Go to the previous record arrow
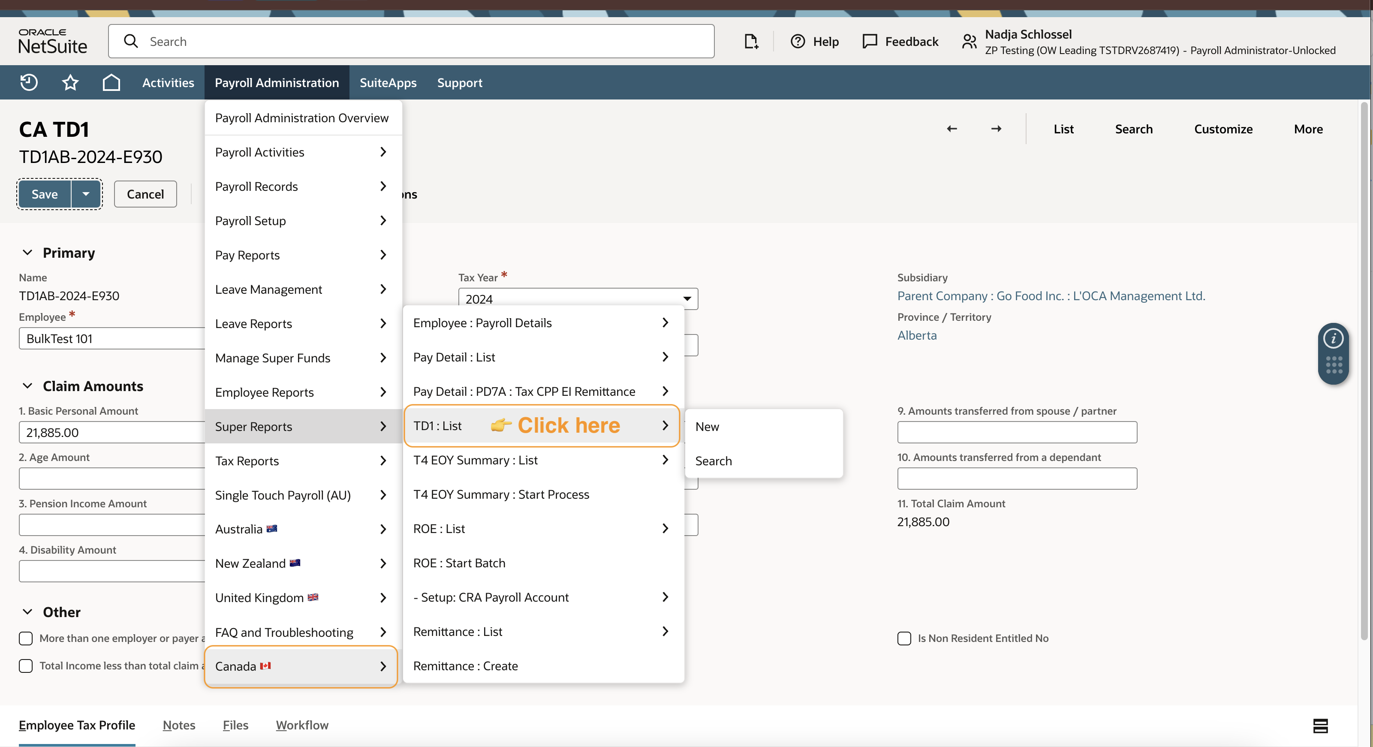The width and height of the screenshot is (1373, 747). pos(951,129)
